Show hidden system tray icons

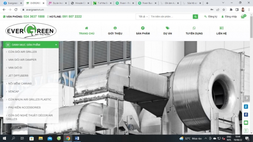click(x=206, y=138)
